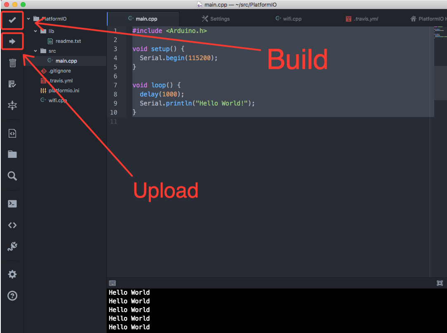
Task: Click the help question mark icon
Action: 12,296
